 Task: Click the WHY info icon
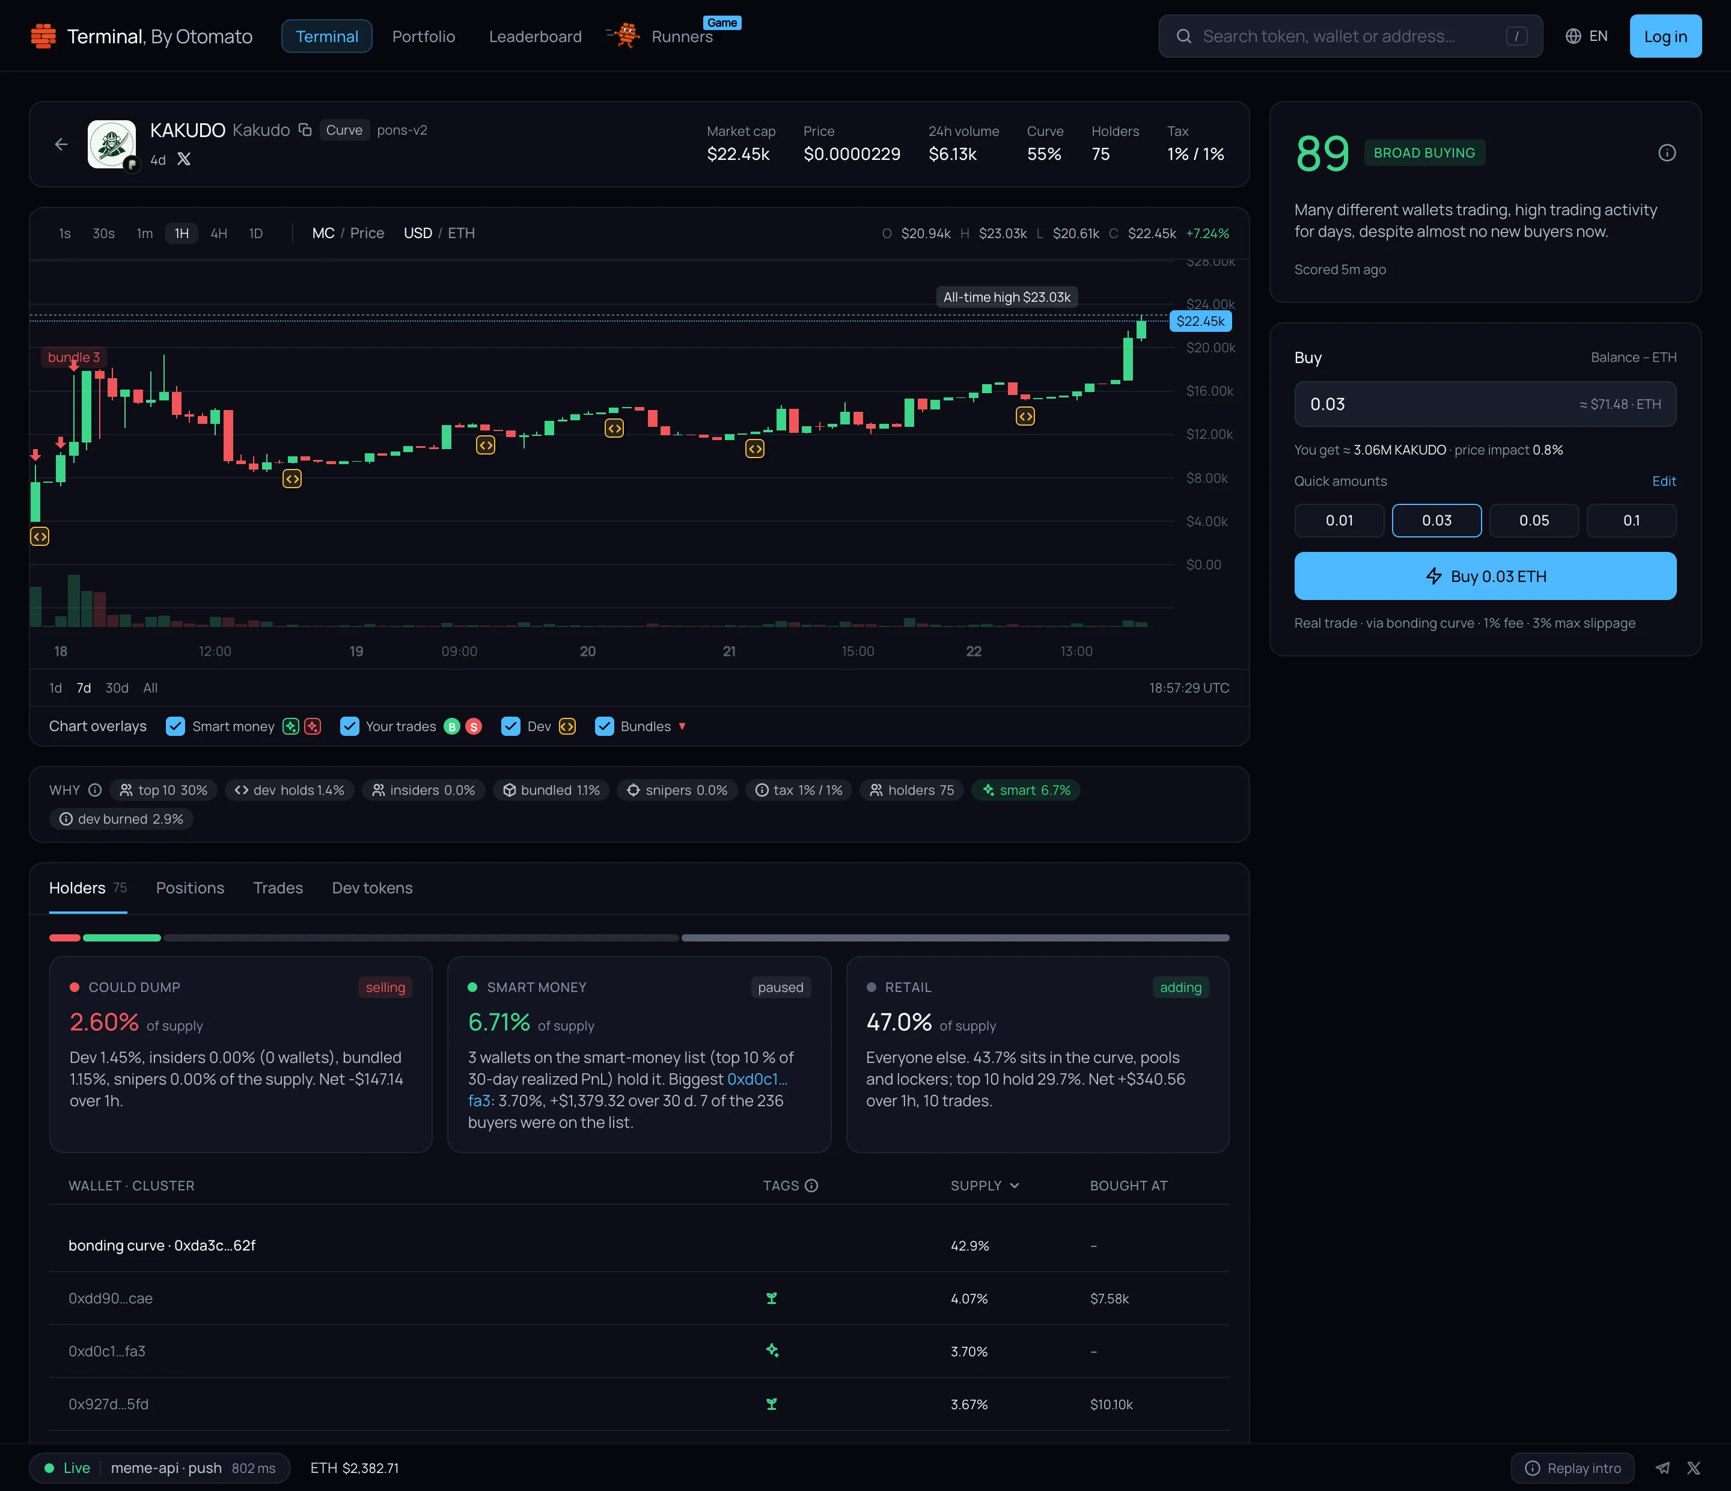(95, 790)
